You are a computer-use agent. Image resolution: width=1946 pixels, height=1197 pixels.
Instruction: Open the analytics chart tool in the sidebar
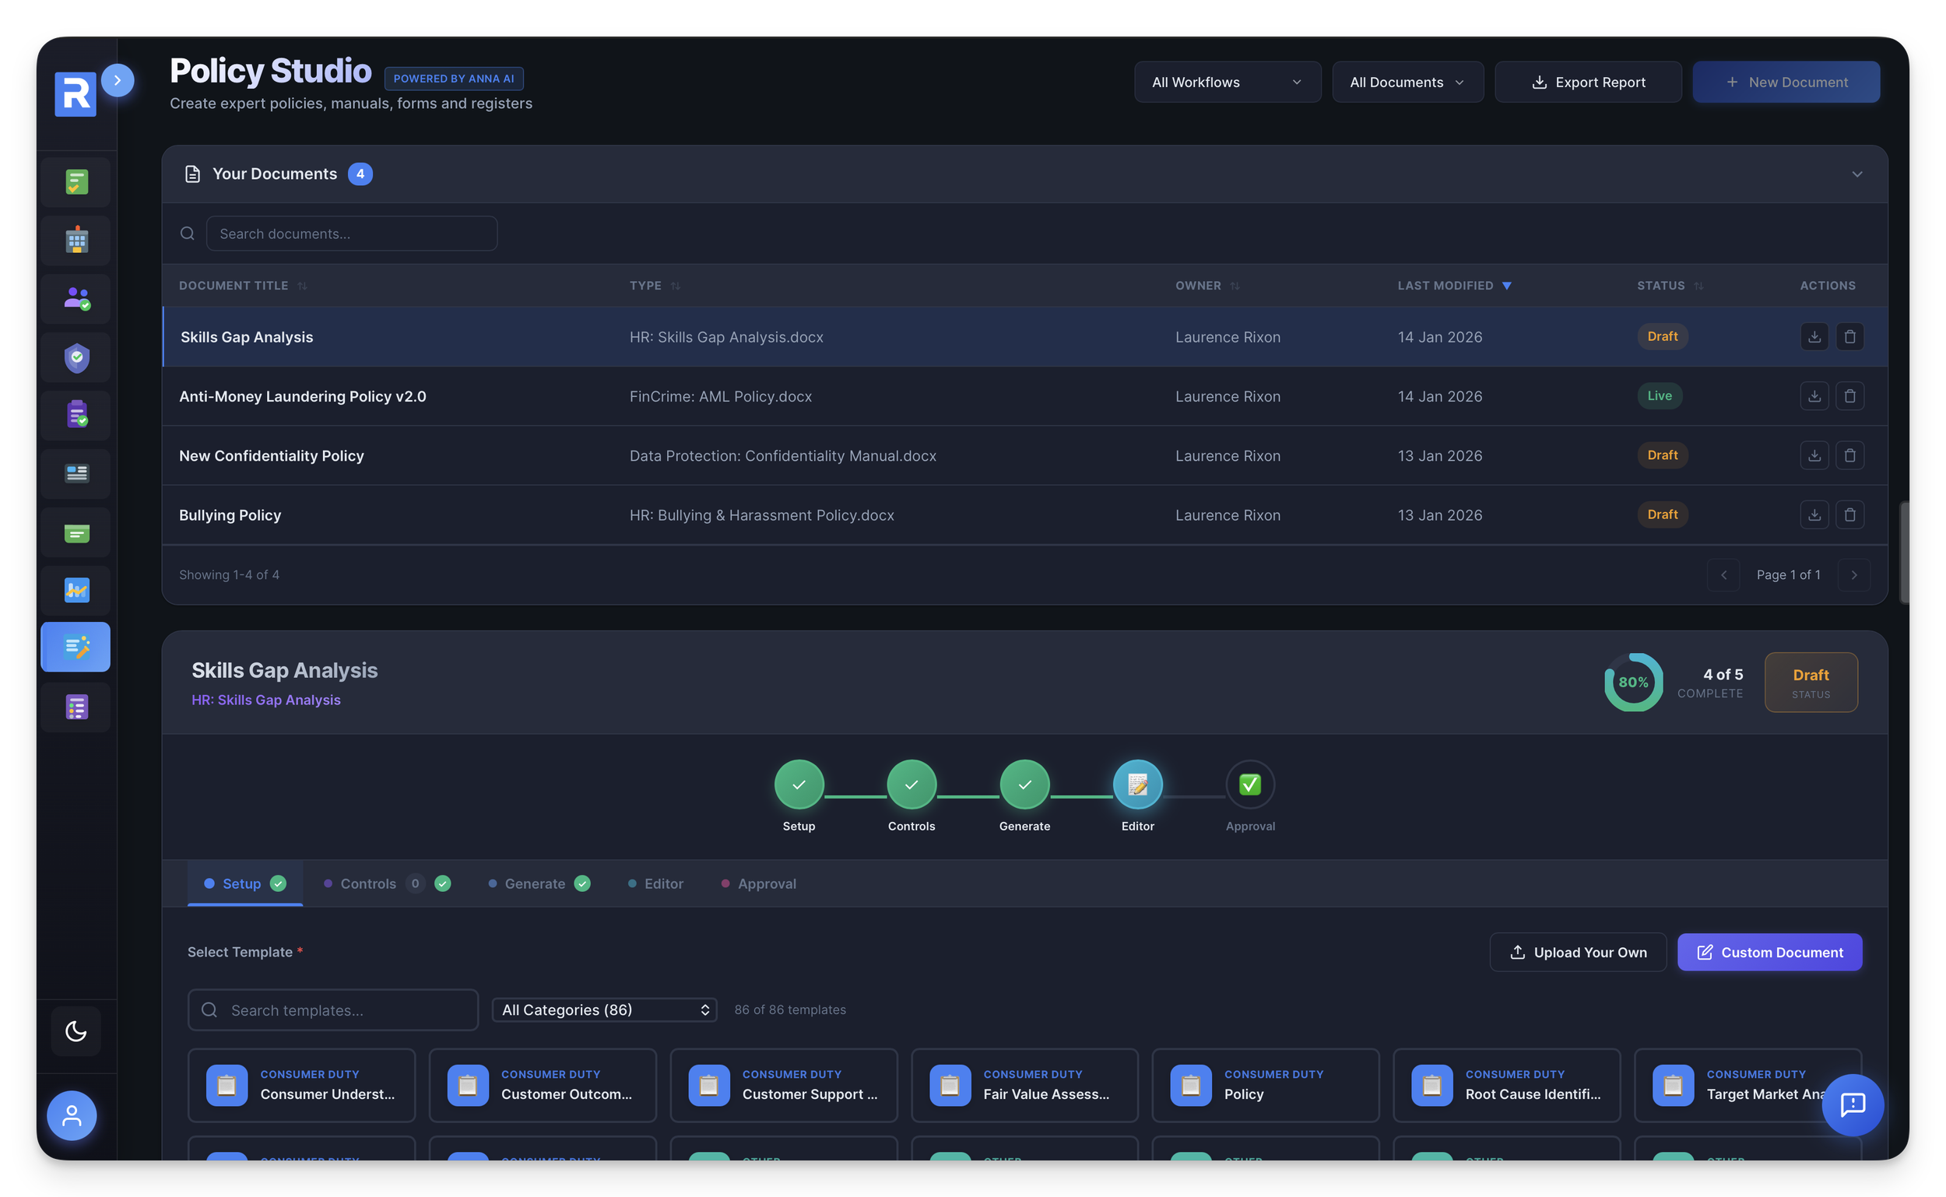pyautogui.click(x=76, y=590)
